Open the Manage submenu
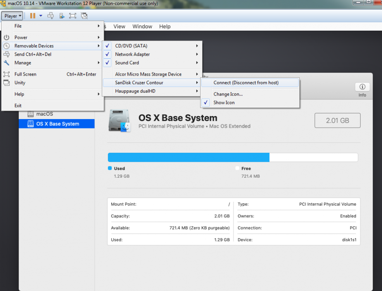 coord(53,63)
